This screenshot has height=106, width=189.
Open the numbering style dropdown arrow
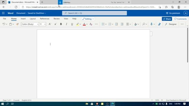pyautogui.click(x=113, y=24)
